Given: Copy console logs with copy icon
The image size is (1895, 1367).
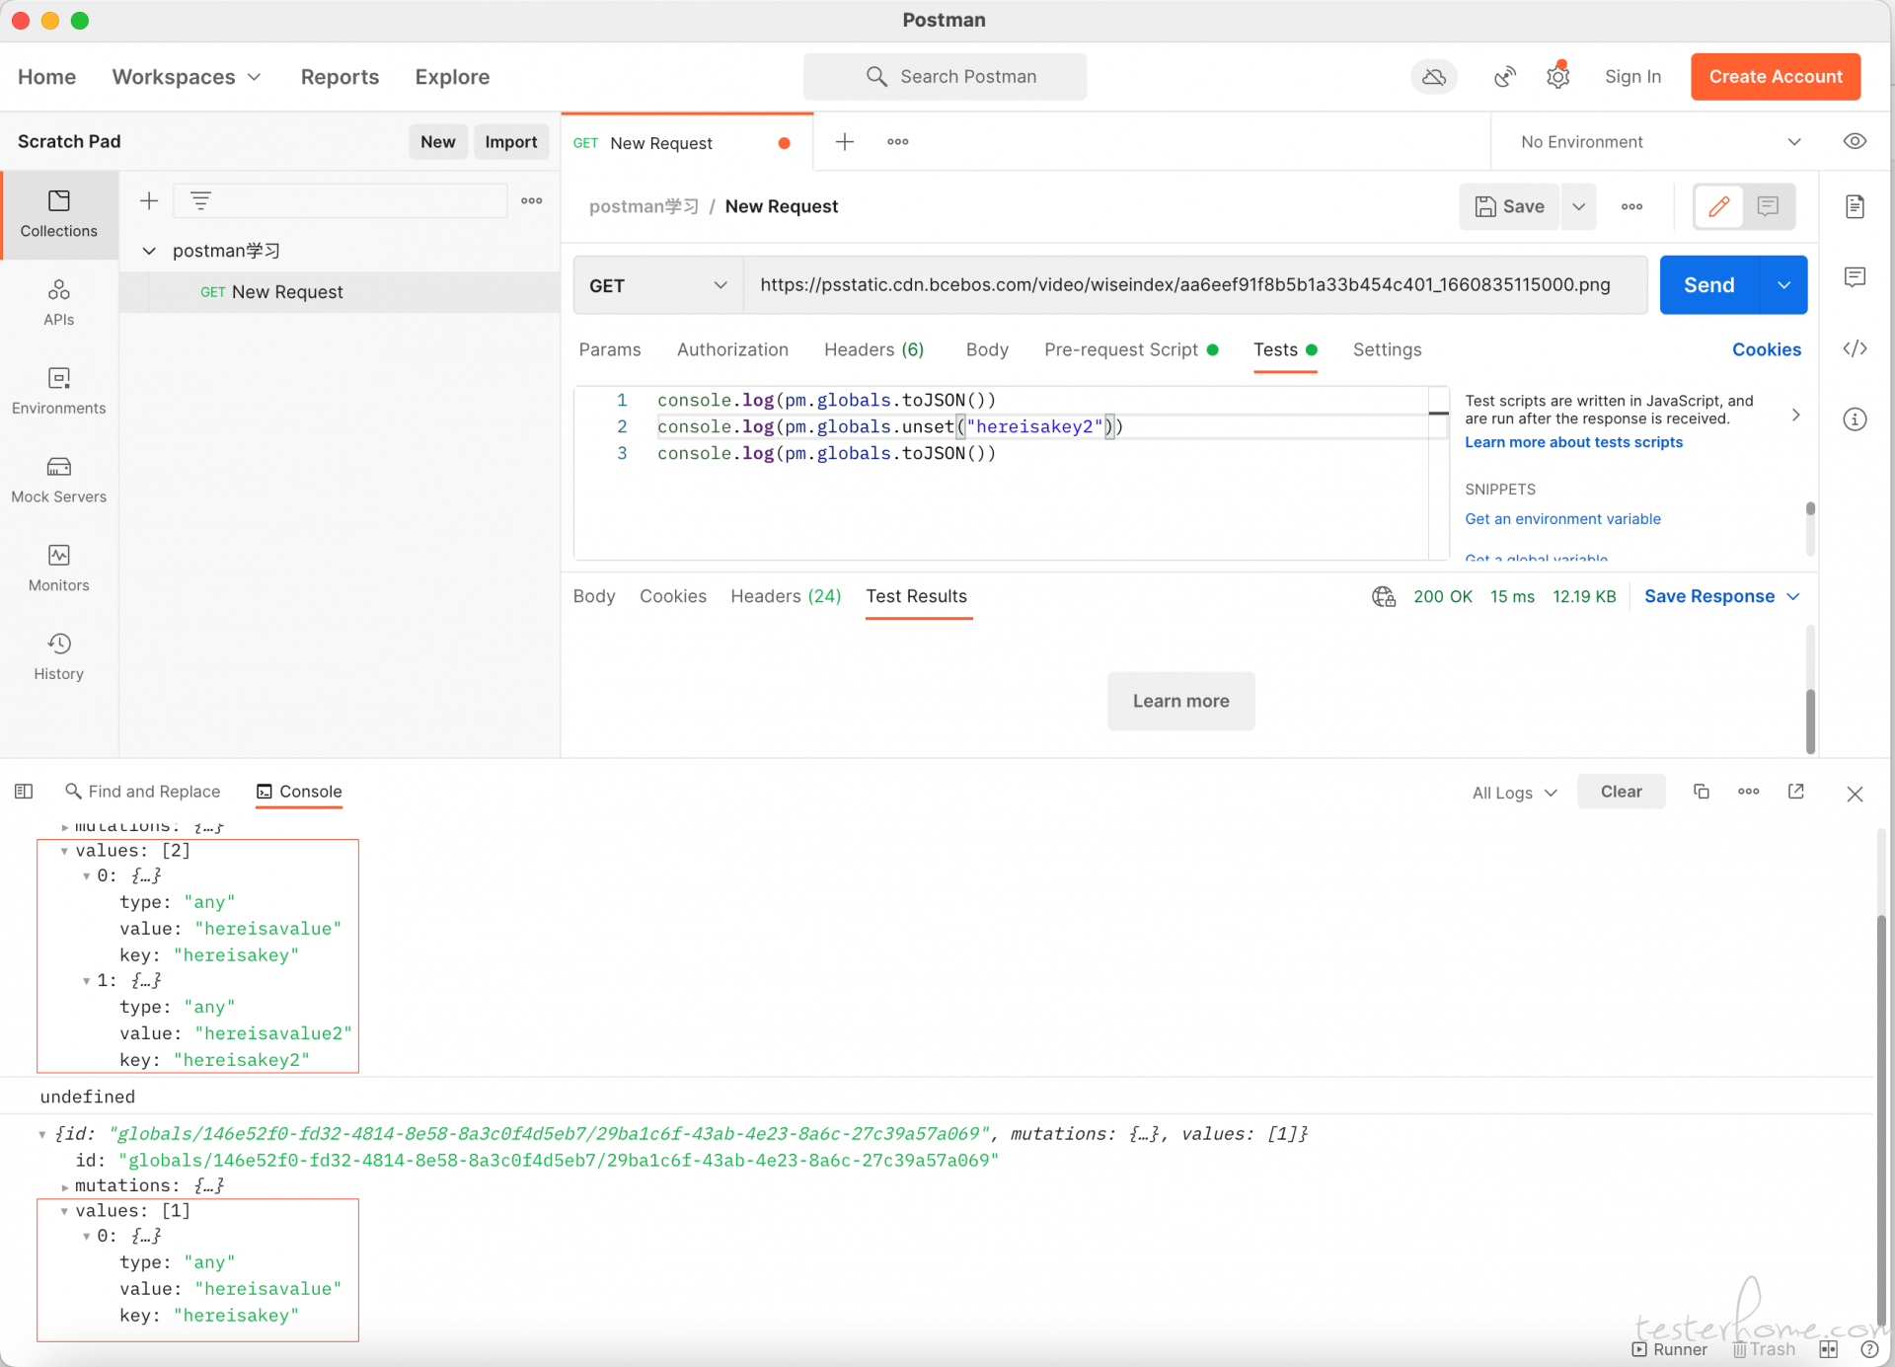Looking at the screenshot, I should point(1702,792).
